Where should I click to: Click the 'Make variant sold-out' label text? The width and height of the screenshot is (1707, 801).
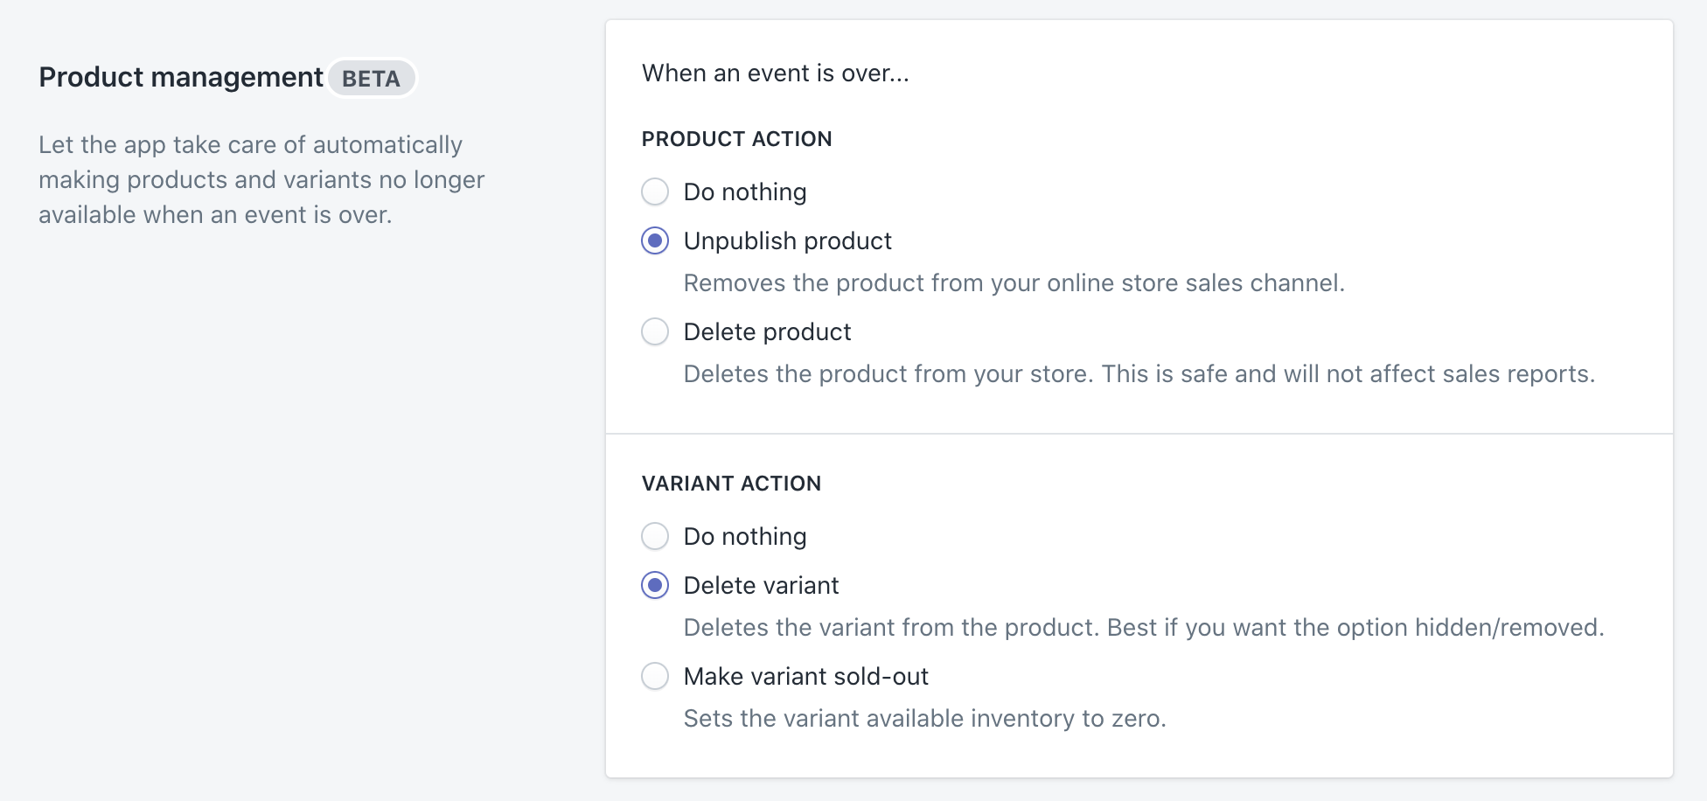point(806,676)
